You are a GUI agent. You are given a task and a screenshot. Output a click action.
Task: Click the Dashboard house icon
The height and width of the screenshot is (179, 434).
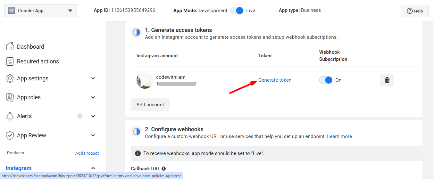coord(10,46)
